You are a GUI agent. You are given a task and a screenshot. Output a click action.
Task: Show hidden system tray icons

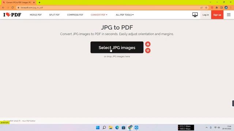(207, 128)
